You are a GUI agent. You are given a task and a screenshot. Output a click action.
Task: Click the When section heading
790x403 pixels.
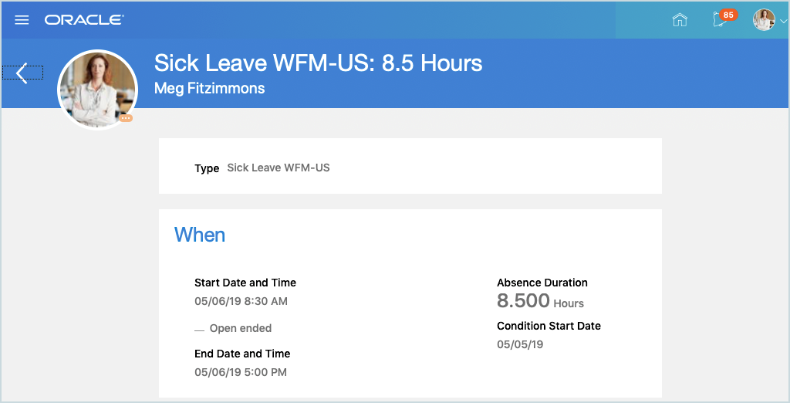(x=200, y=235)
